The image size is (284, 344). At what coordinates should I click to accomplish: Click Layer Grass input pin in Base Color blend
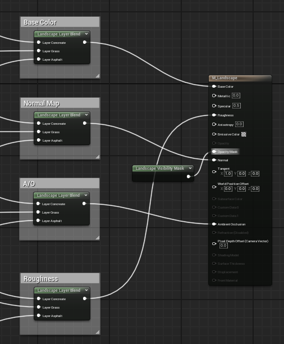tap(39, 51)
